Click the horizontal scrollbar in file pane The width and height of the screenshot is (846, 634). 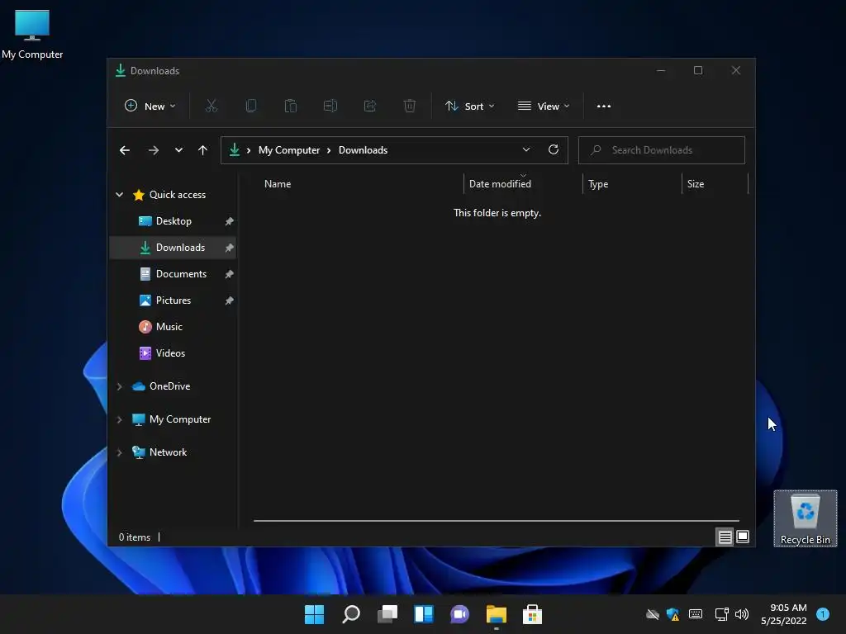497,521
